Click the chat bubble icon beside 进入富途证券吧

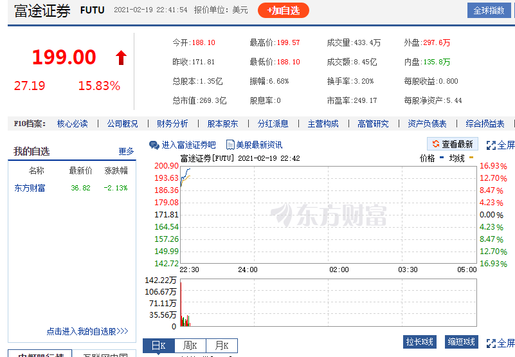(154, 145)
